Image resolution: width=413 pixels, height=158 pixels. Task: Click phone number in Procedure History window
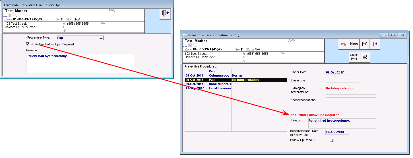[258, 54]
